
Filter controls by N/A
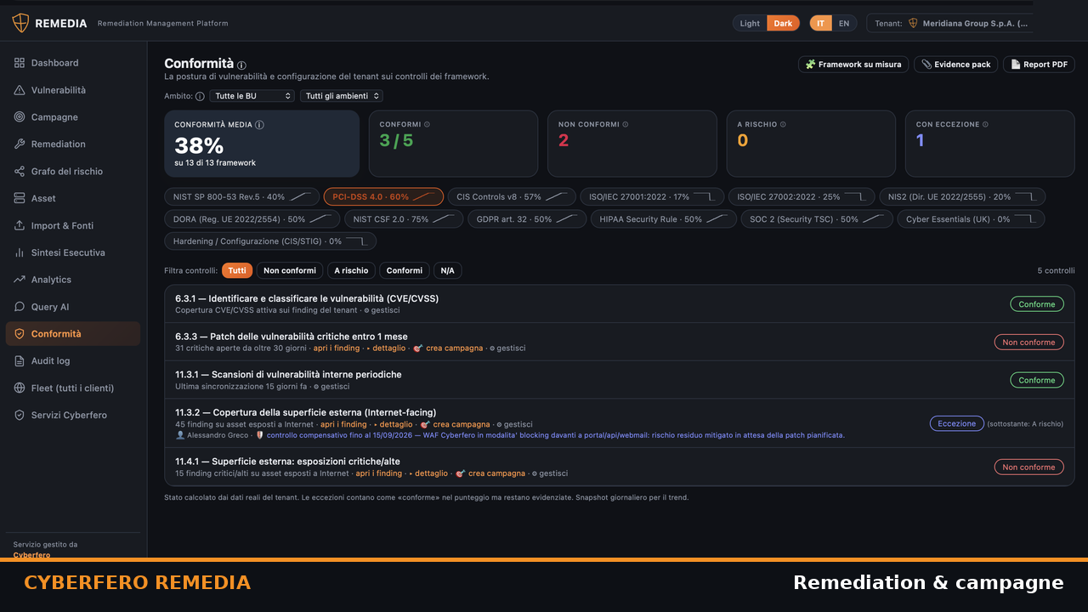(x=447, y=270)
